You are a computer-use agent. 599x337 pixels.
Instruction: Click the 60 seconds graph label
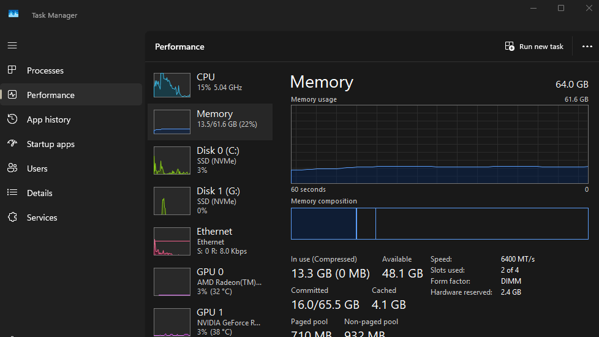click(x=308, y=189)
